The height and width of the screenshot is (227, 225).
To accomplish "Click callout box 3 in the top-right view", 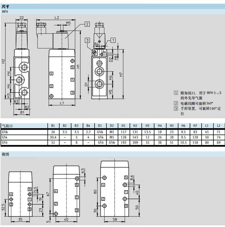I will pos(88,40).
